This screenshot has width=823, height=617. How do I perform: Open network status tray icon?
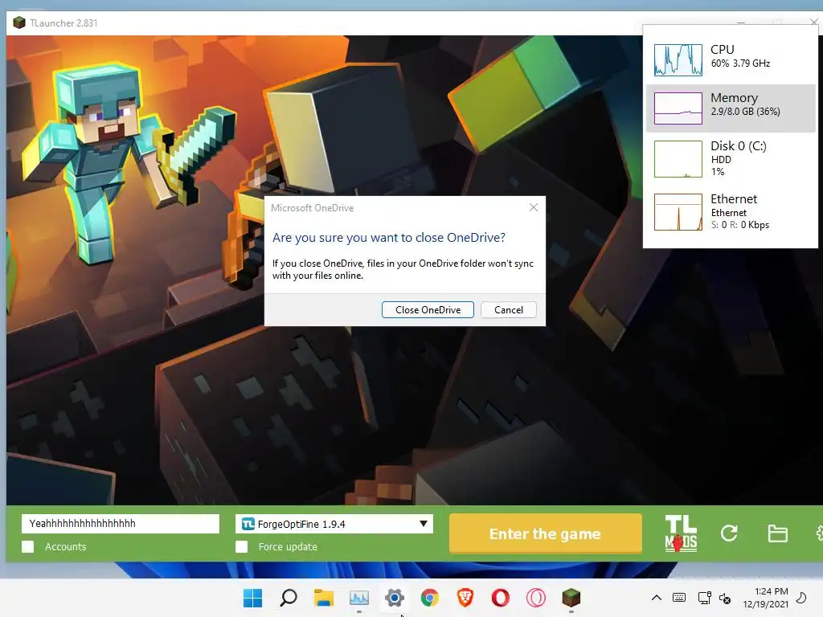(x=704, y=598)
